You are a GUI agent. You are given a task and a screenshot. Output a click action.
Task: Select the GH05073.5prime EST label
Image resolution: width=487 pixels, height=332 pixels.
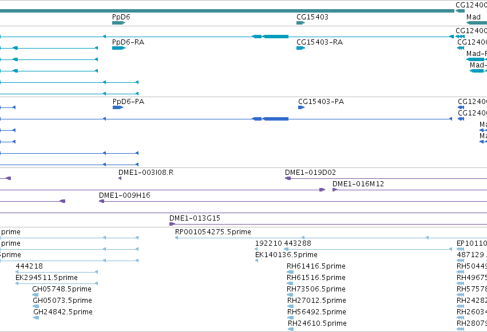click(62, 301)
